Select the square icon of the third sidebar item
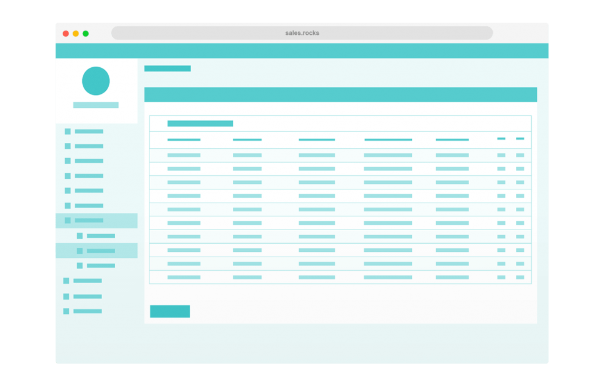This screenshot has width=605, height=390. coord(68,161)
